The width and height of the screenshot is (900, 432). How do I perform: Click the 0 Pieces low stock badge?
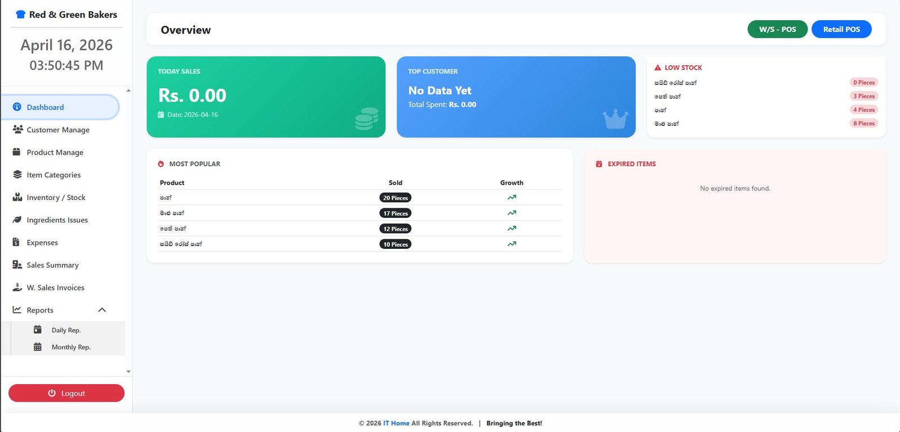click(x=863, y=83)
